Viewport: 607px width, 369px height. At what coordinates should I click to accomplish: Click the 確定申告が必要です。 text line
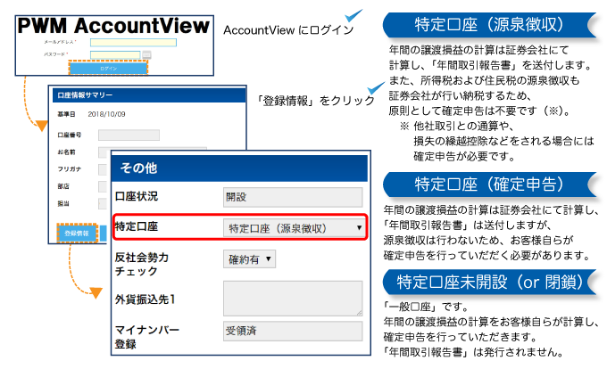tap(464, 157)
